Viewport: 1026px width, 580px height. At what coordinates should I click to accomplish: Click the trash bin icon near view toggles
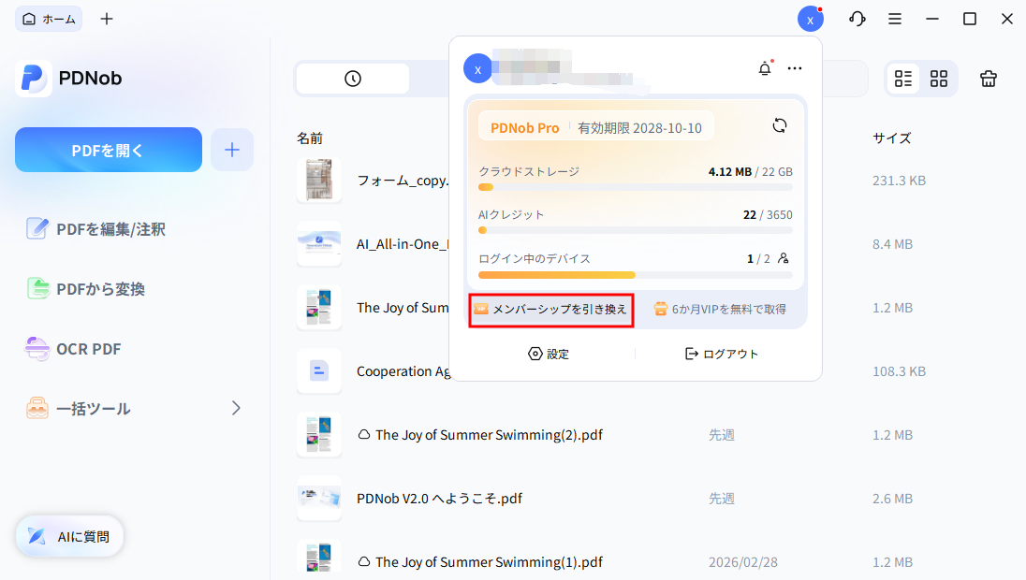coord(989,79)
